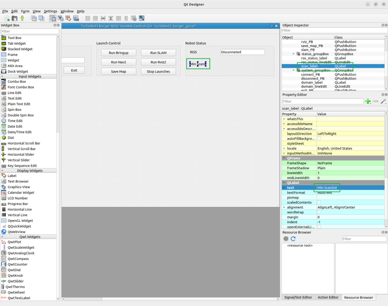Click the Open Form toolbar icon
388x306 pixels.
15,18
